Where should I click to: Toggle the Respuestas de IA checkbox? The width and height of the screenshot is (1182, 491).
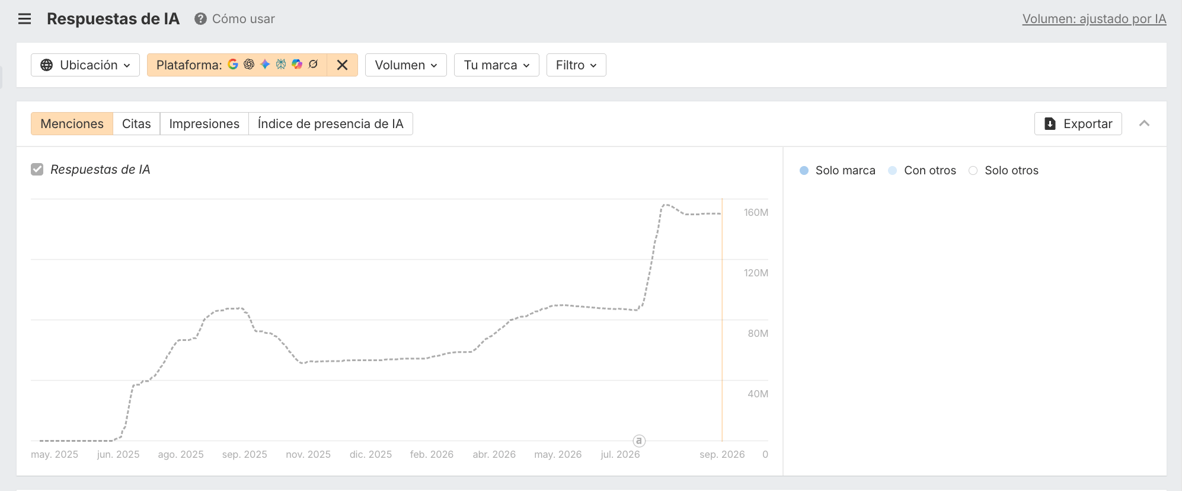(x=37, y=170)
